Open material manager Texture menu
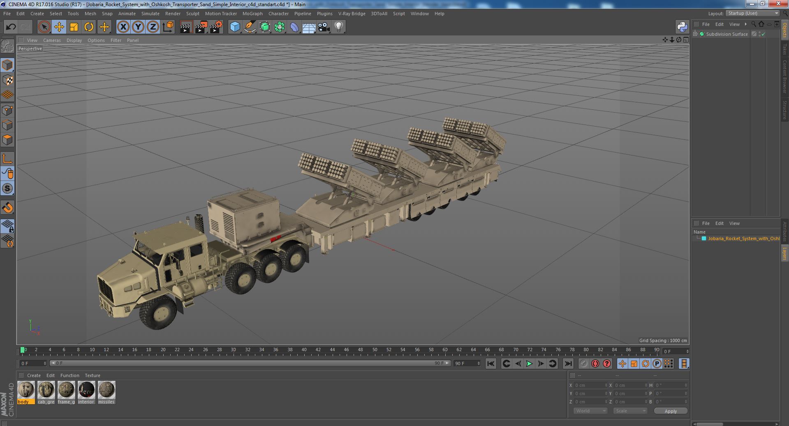The width and height of the screenshot is (789, 426). point(93,375)
